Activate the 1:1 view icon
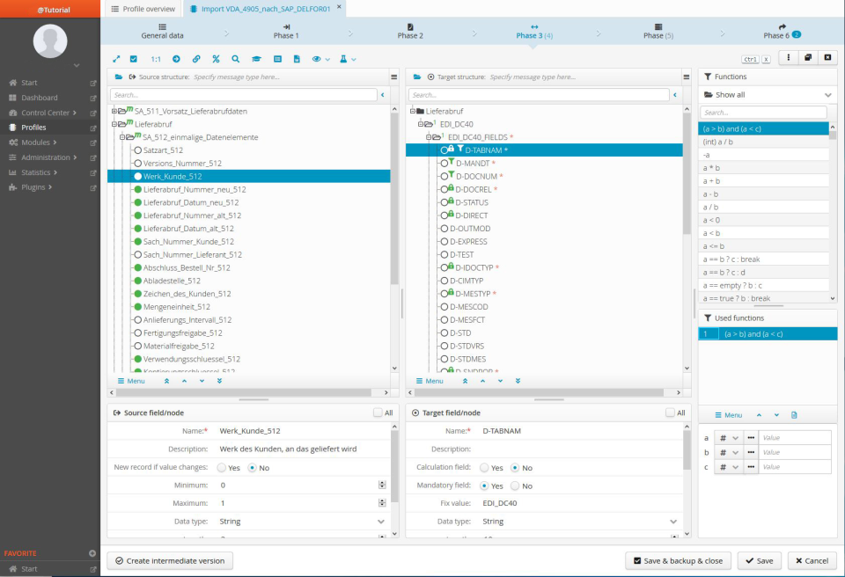This screenshot has height=577, width=845. (155, 59)
